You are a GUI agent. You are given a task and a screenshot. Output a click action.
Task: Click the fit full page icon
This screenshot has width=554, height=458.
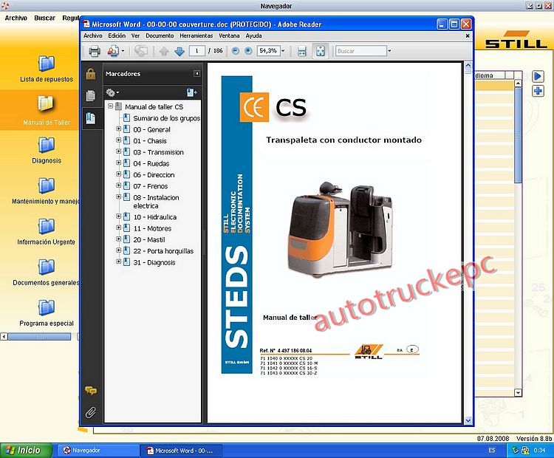(320, 51)
